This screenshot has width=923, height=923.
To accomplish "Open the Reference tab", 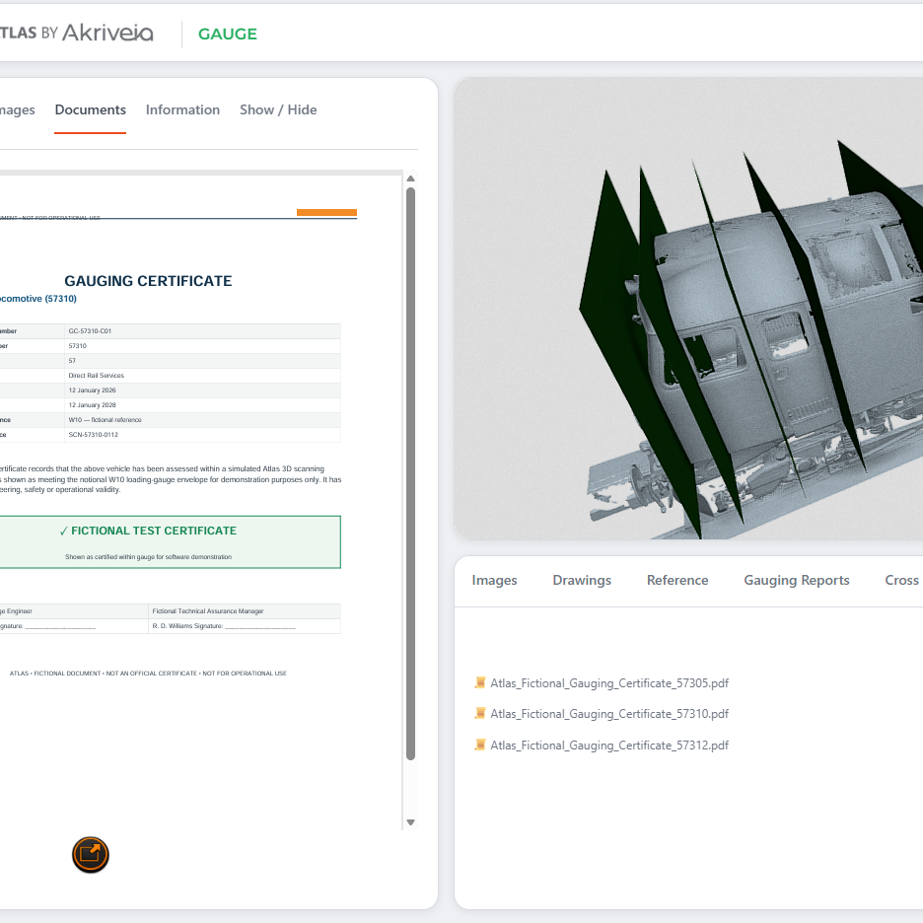I will (677, 581).
